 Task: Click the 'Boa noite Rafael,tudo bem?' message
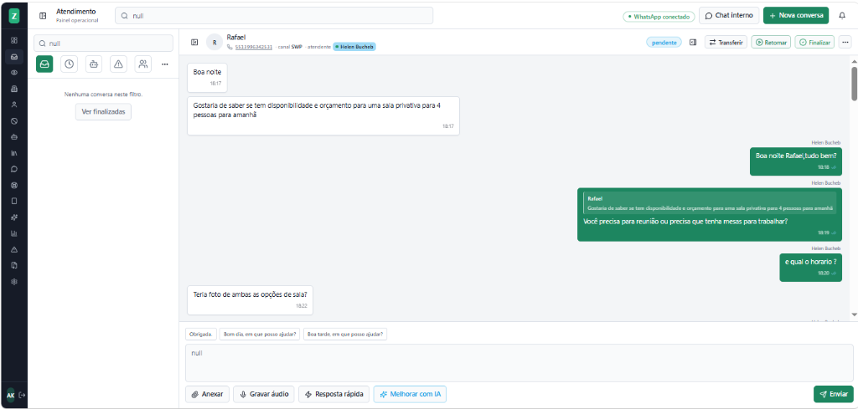click(x=796, y=161)
